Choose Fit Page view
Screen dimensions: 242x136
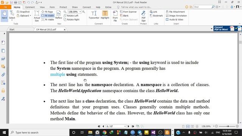pos(47,12)
